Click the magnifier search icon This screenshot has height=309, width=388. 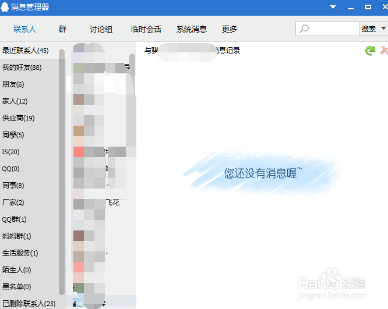304,29
